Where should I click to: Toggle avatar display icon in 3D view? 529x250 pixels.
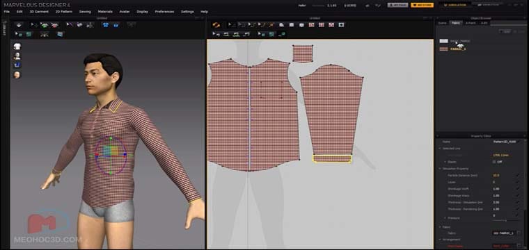[x=17, y=56]
